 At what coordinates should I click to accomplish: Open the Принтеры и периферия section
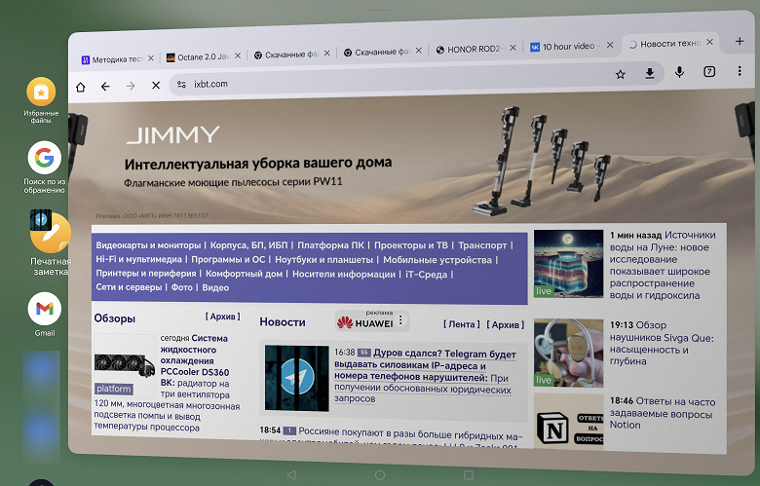coord(146,274)
